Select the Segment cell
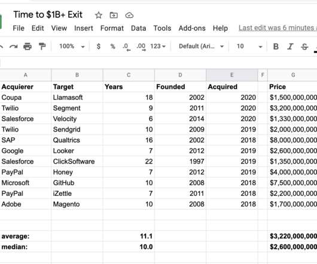This screenshot has width=317, height=264. [77, 108]
